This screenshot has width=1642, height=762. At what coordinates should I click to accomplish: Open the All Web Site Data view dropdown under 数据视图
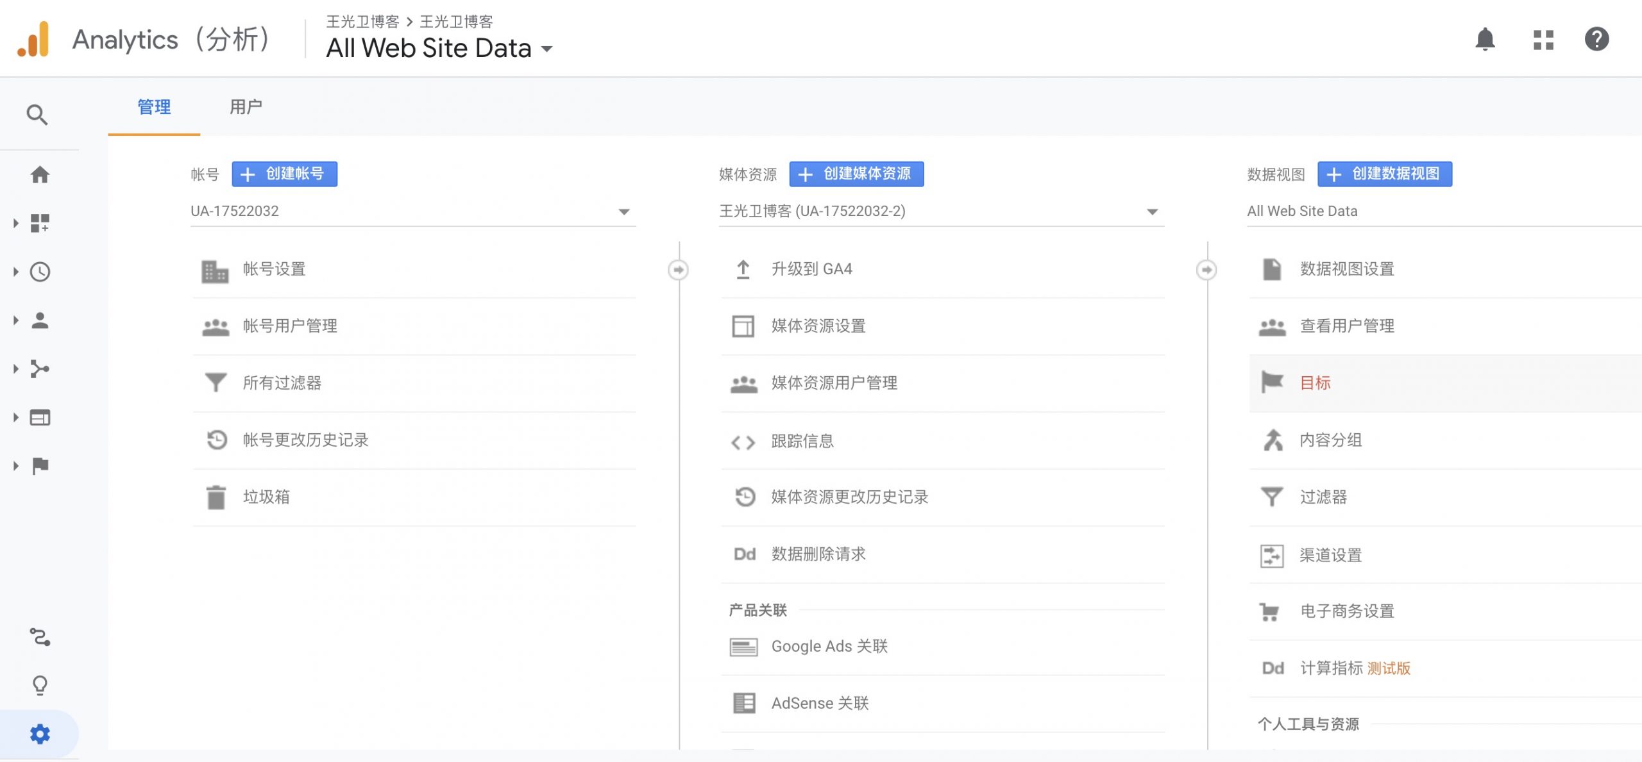1444,211
